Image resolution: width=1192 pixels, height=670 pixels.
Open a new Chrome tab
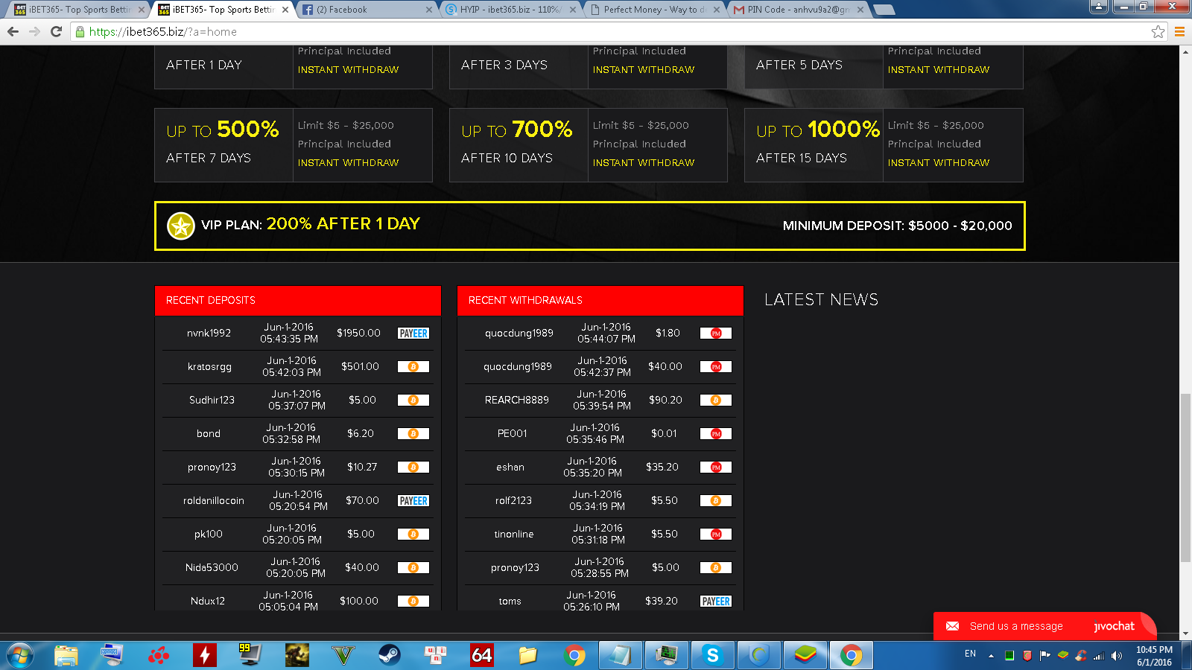(x=884, y=10)
